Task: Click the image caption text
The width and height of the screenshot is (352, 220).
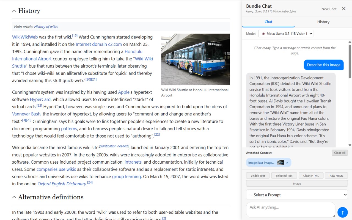Action: tap(195, 92)
